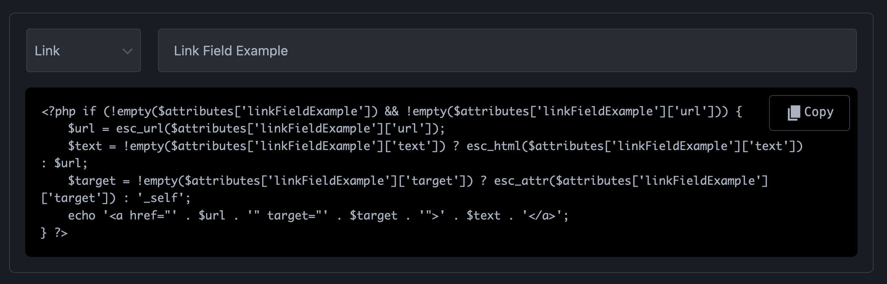This screenshot has height=284, width=887.
Task: Click the esc_url function call
Action: 139,129
